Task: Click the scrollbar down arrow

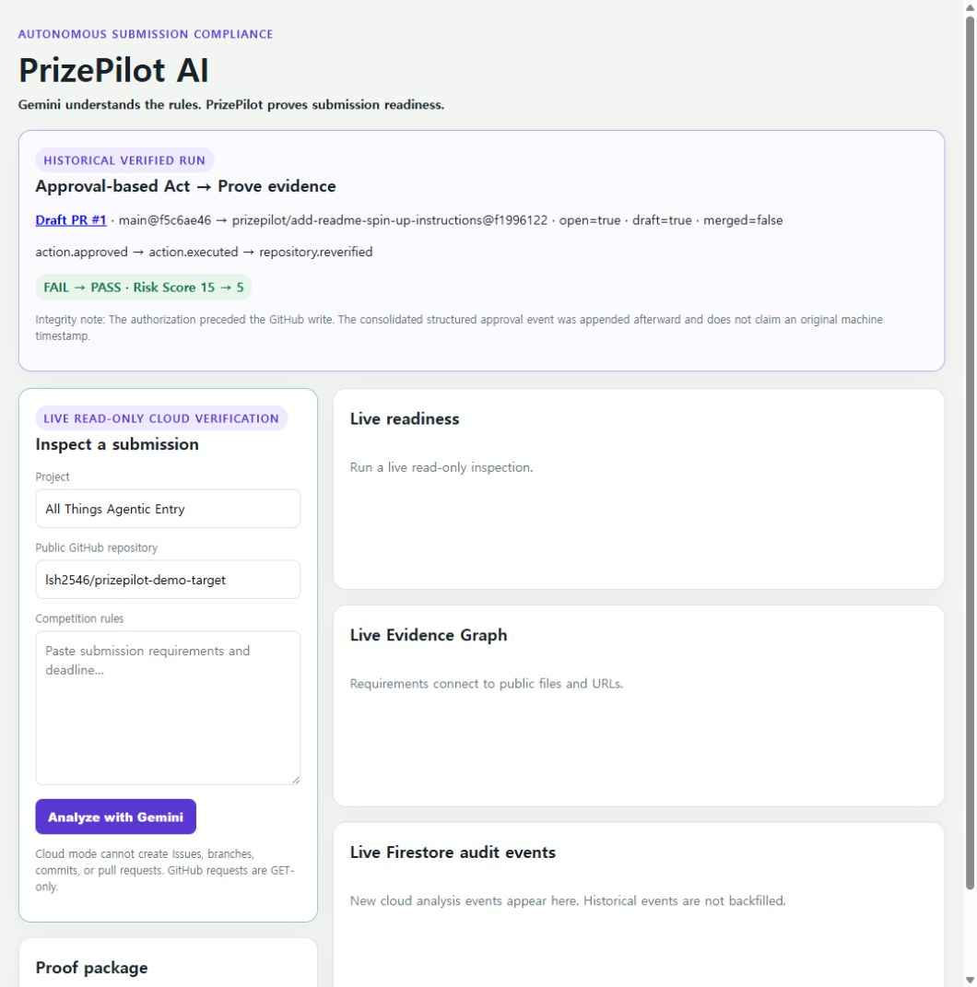Action: pyautogui.click(x=970, y=981)
